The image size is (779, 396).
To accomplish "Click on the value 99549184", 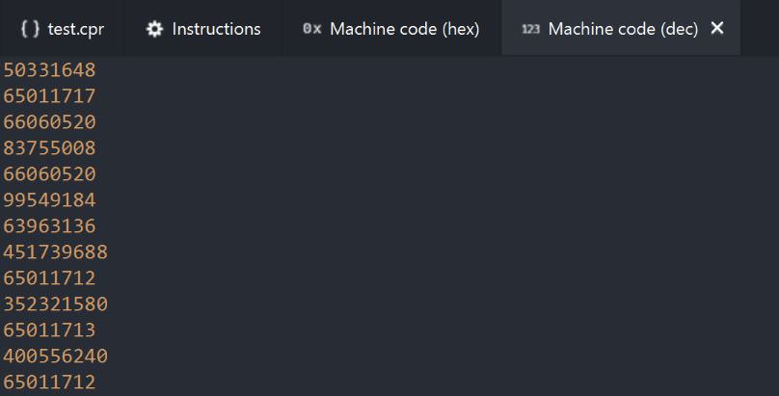I will tap(49, 199).
